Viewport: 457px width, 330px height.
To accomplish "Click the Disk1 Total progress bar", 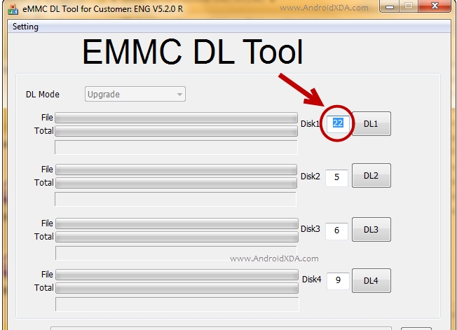I will pyautogui.click(x=177, y=131).
